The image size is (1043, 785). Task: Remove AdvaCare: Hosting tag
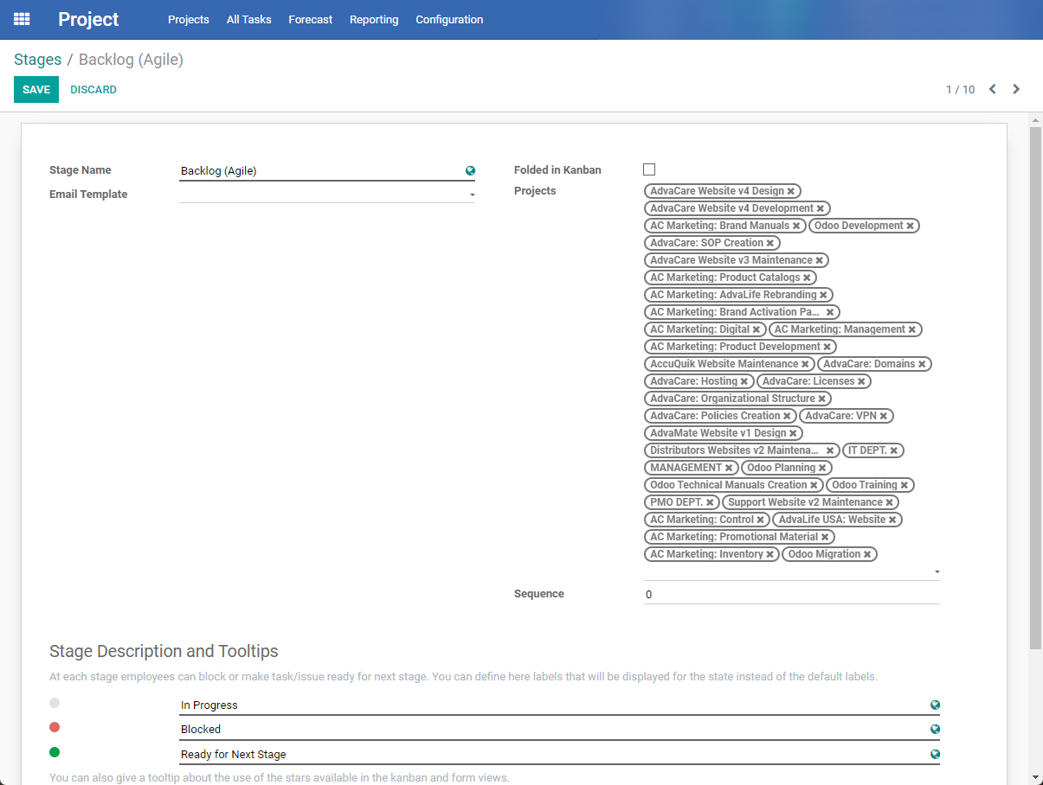tap(744, 381)
